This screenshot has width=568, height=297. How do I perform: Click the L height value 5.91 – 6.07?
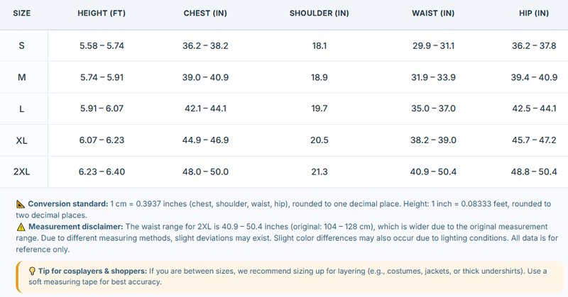click(x=102, y=109)
